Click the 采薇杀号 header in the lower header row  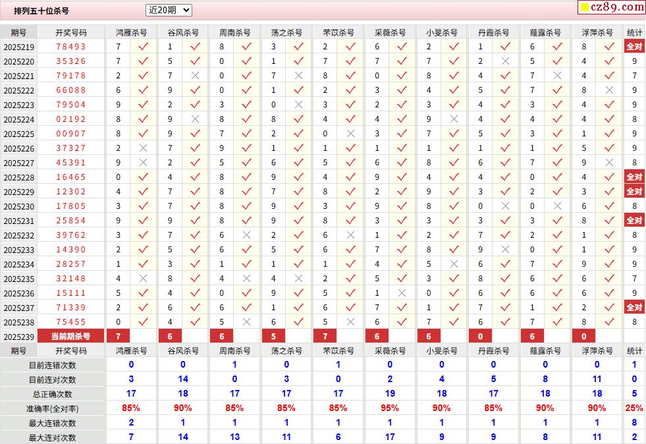pyautogui.click(x=390, y=351)
